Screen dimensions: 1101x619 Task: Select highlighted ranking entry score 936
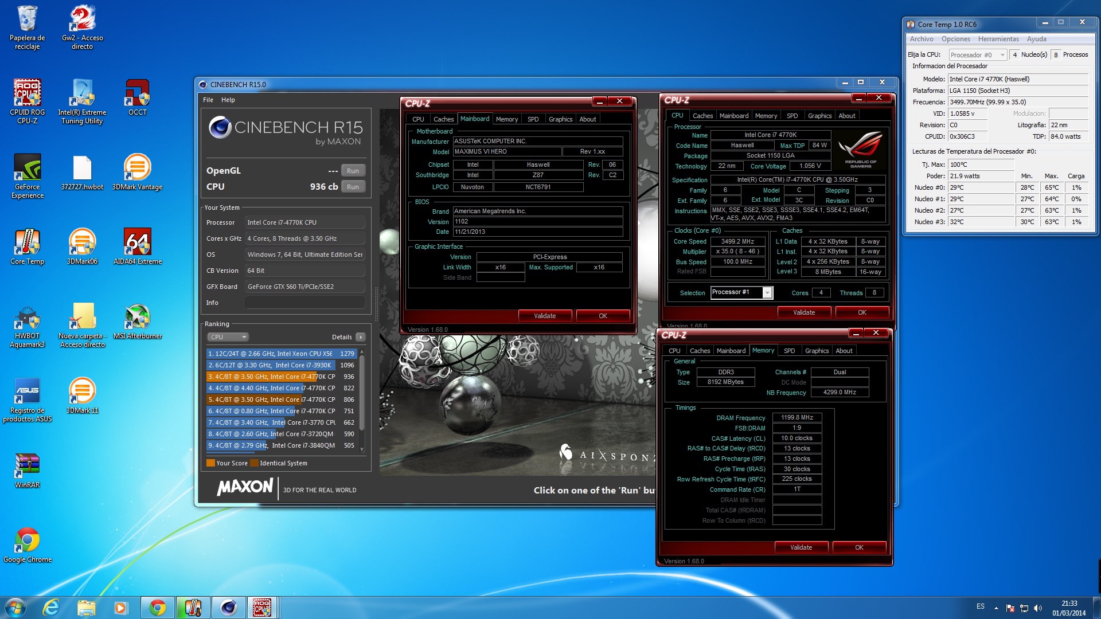(281, 377)
